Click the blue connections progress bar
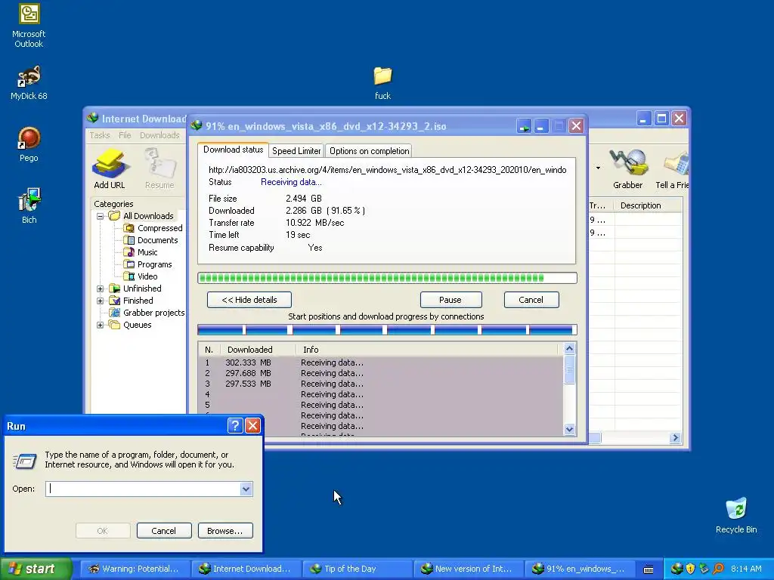The image size is (774, 580). coord(387,330)
